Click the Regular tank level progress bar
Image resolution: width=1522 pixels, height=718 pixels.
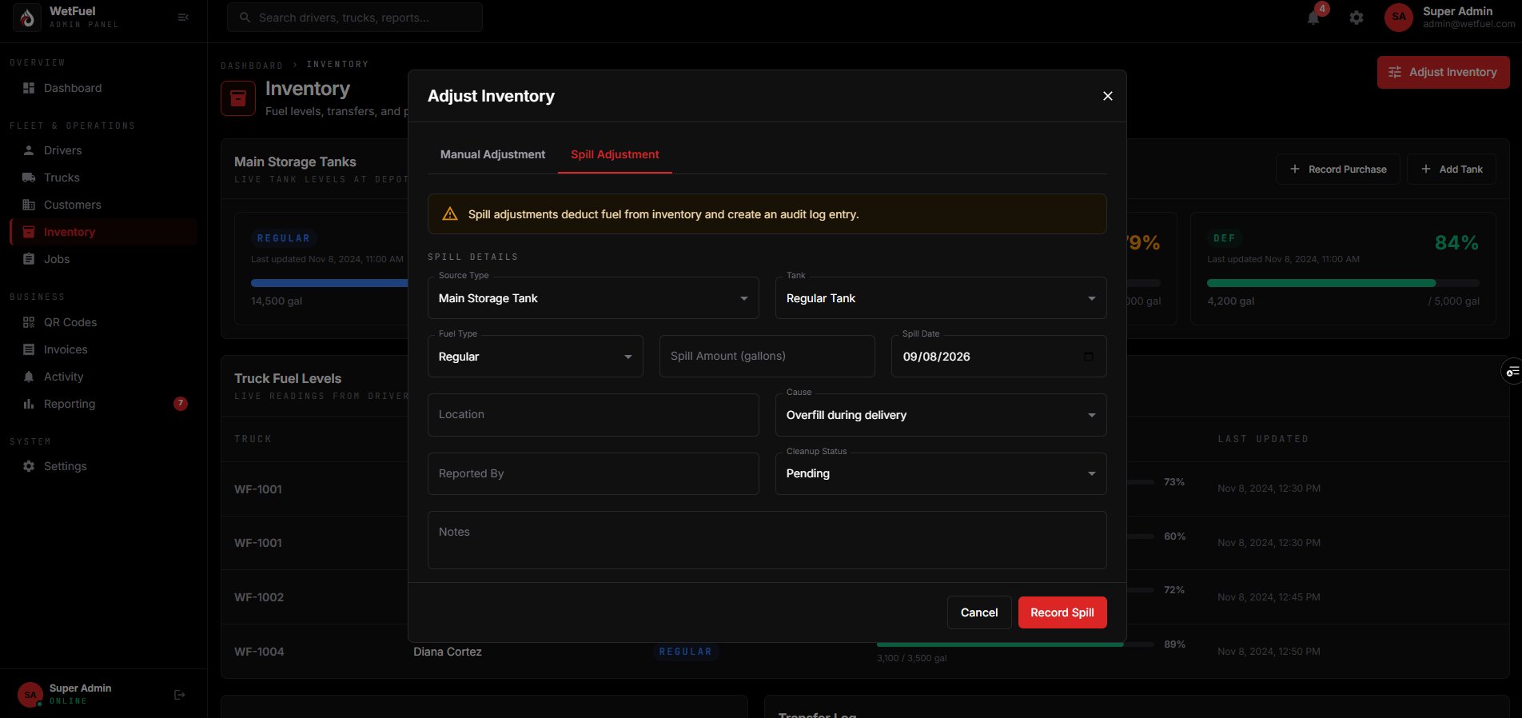click(x=329, y=283)
